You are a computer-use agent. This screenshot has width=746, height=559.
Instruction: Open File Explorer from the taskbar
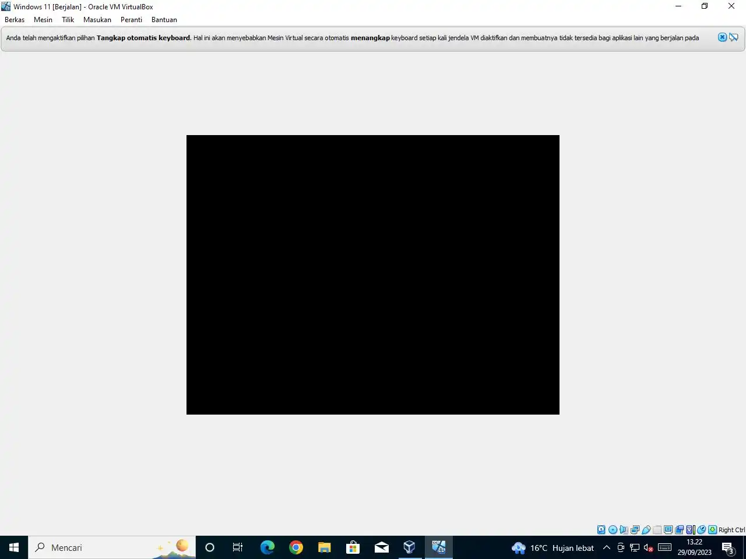coord(324,547)
